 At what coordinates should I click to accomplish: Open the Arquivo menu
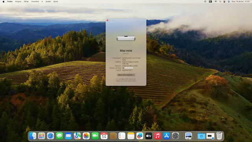[18, 2]
